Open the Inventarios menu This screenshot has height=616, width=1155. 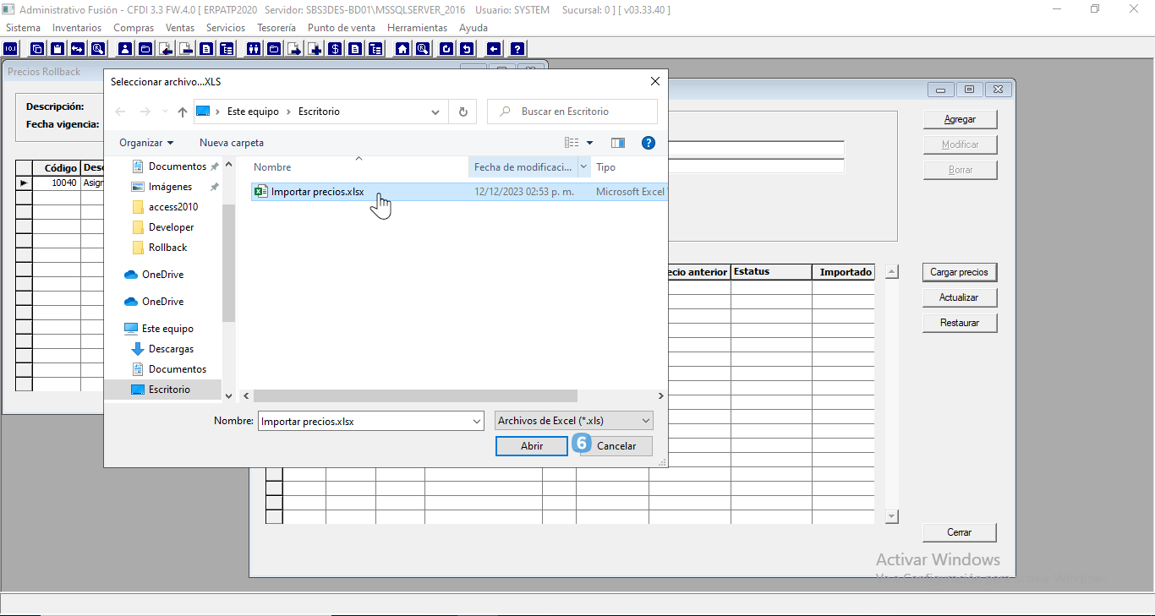pos(77,28)
